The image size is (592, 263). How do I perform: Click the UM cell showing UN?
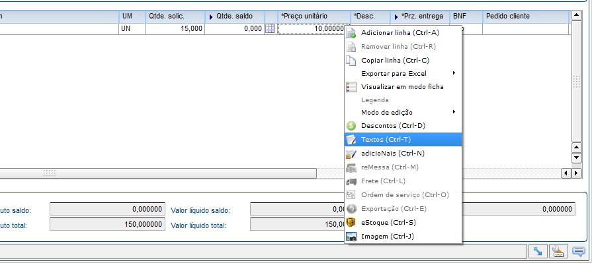point(132,28)
